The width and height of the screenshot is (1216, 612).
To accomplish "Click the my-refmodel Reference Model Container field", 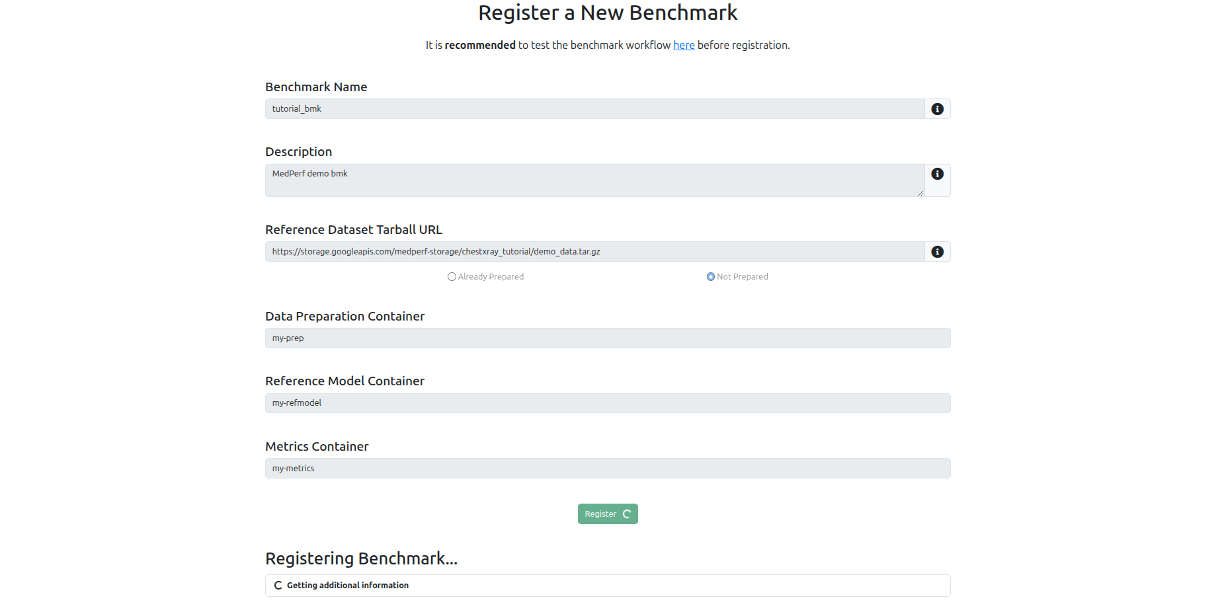I will point(607,402).
